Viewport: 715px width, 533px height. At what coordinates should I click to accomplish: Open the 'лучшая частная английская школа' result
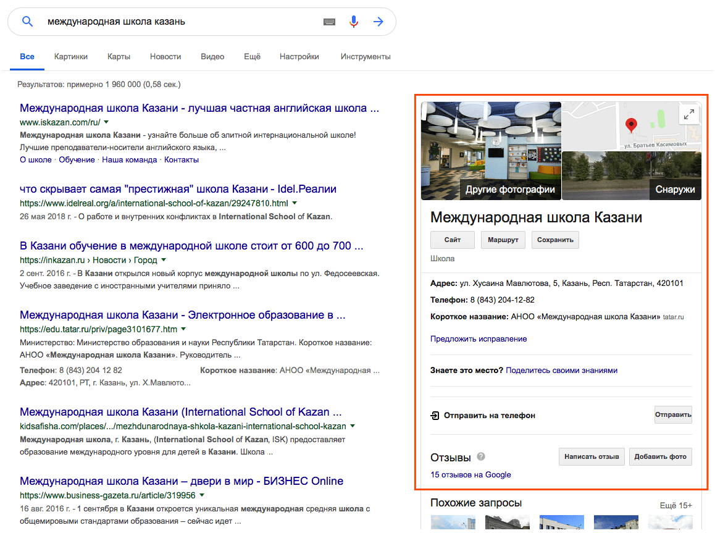point(199,108)
